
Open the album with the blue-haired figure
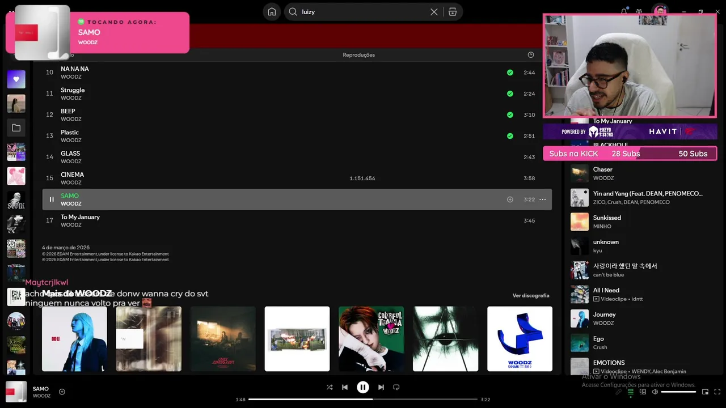(x=74, y=339)
